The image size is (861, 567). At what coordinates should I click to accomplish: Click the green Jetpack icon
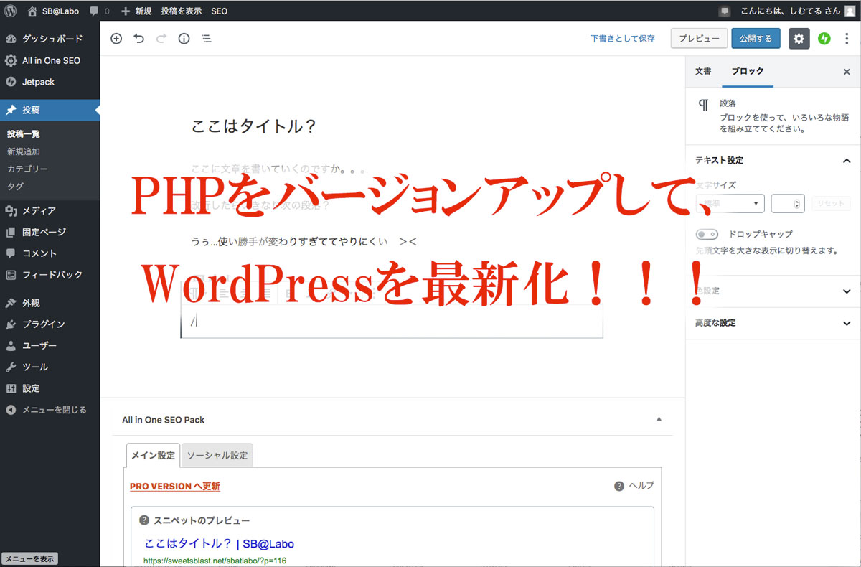click(824, 39)
